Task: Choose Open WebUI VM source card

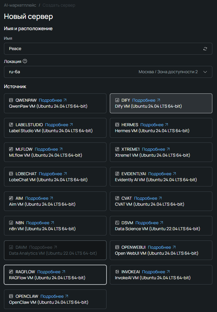Action: [x=161, y=250]
